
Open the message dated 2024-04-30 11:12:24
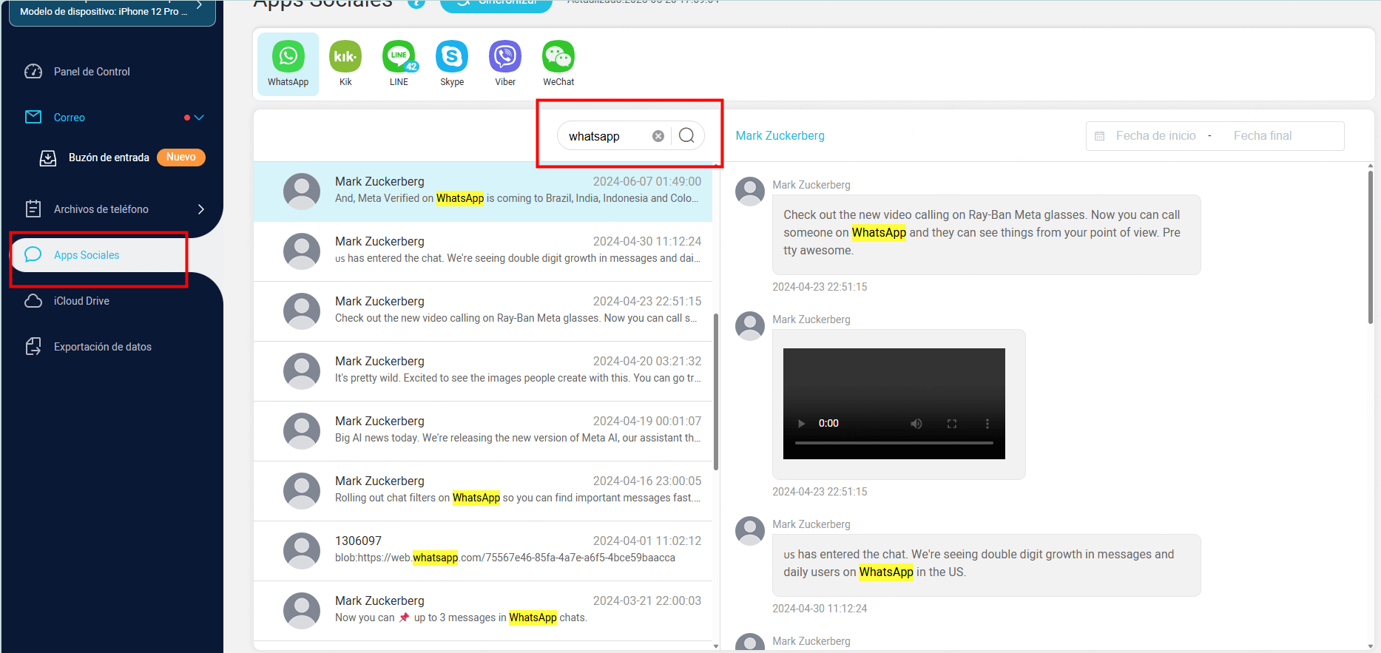click(x=482, y=251)
